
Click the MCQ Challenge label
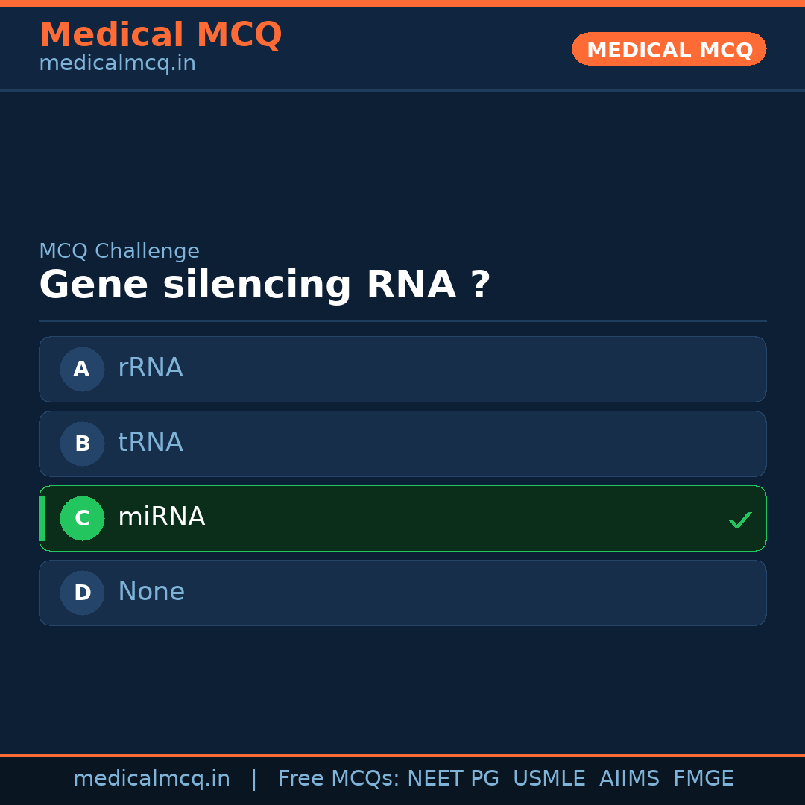click(x=119, y=251)
